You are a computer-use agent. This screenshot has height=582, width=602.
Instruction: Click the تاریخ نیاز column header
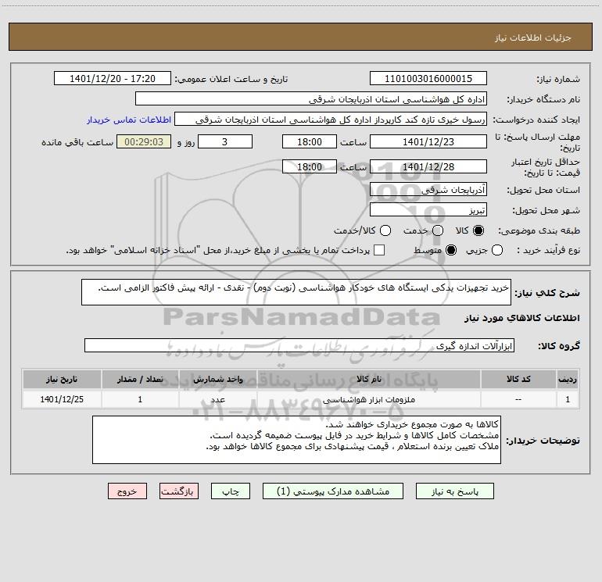(62, 379)
